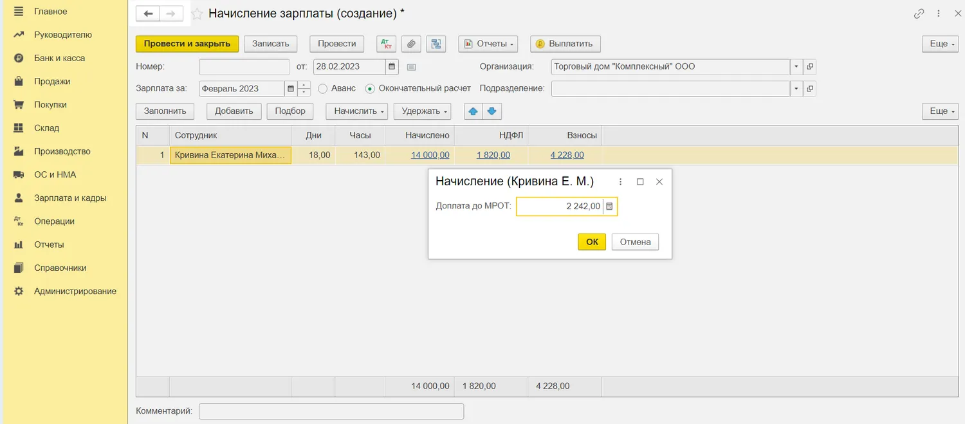Screen dimensions: 965x424
Task: Open the selected Организация card button
Action: (810, 66)
